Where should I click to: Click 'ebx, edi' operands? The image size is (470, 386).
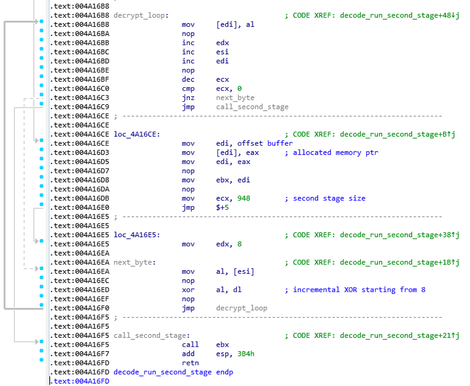(233, 180)
